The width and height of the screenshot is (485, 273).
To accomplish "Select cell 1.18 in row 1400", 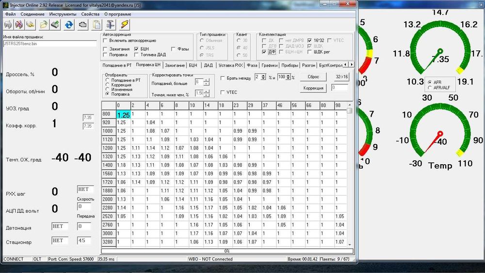I will click(123, 165).
